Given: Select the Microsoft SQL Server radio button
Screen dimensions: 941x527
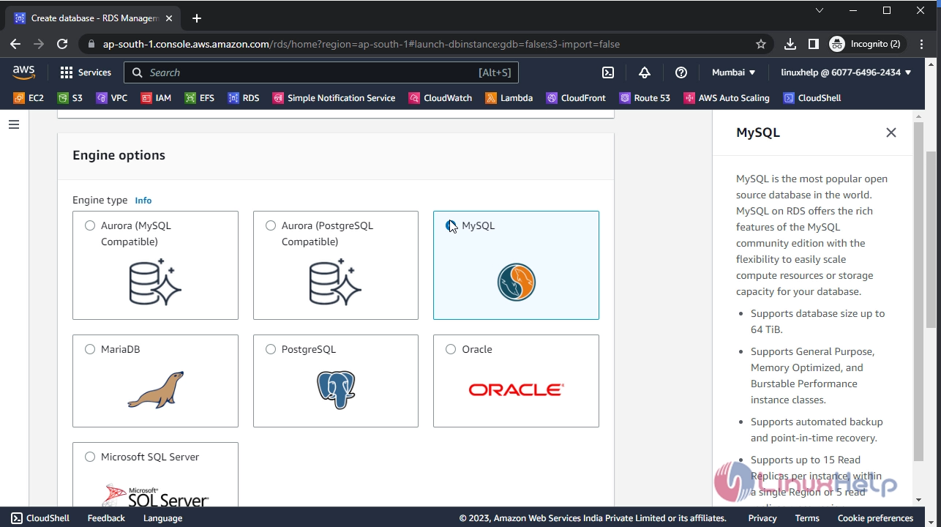Looking at the screenshot, I should [x=90, y=457].
